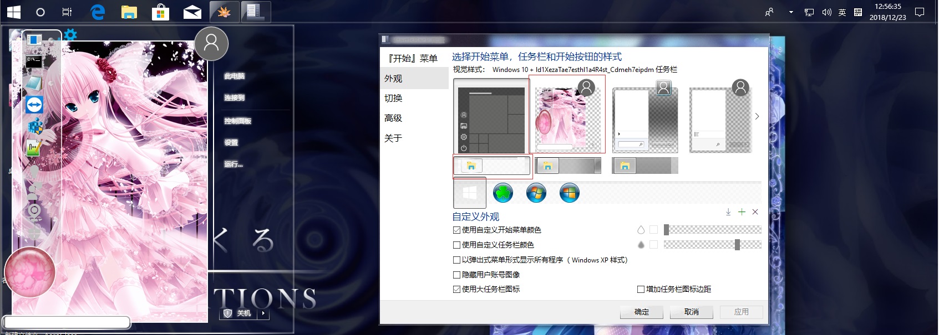Viewport: 939px width, 335px height.
Task: Adjust the taskbar opacity slider
Action: coord(712,245)
